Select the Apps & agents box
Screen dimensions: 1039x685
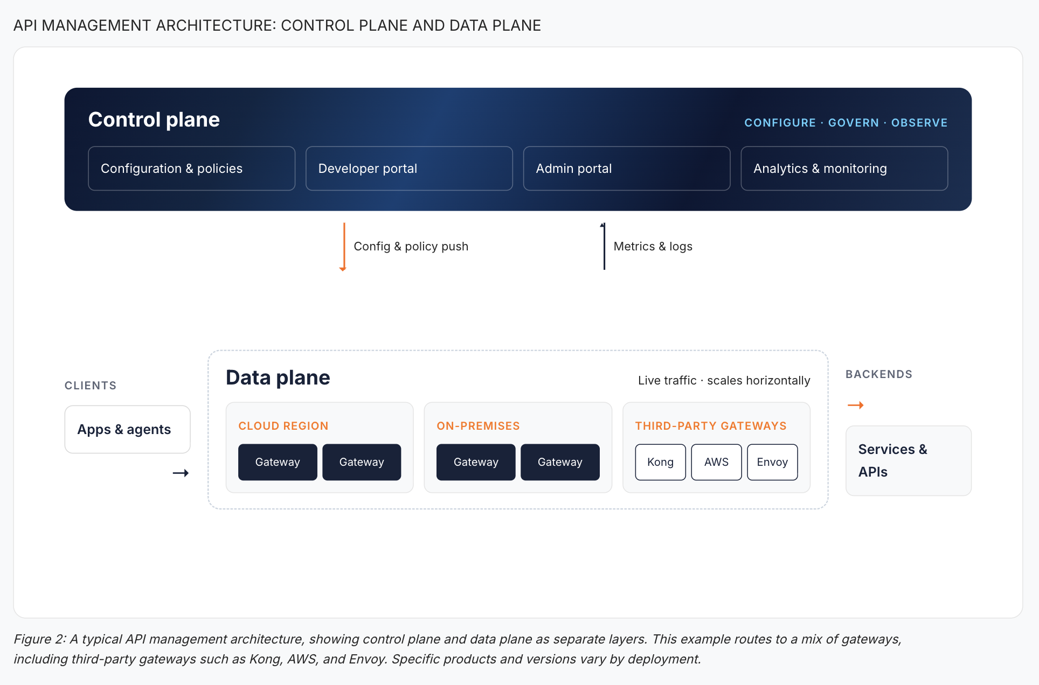point(127,429)
